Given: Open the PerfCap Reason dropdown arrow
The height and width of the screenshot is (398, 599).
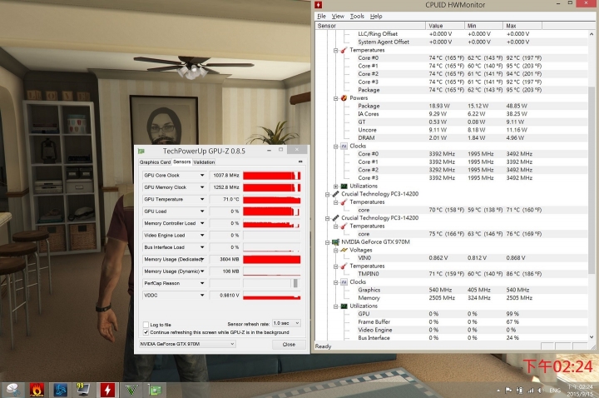Looking at the screenshot, I should coord(202,283).
